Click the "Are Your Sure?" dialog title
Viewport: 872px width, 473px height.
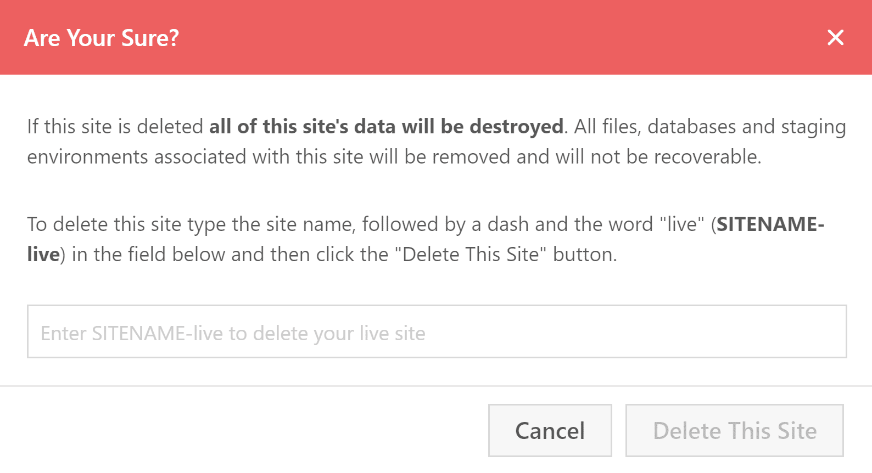click(102, 38)
